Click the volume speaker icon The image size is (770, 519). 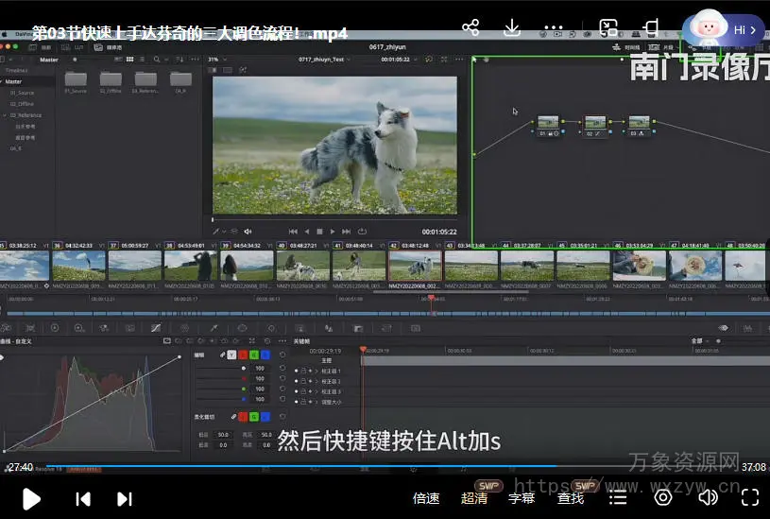(x=707, y=497)
